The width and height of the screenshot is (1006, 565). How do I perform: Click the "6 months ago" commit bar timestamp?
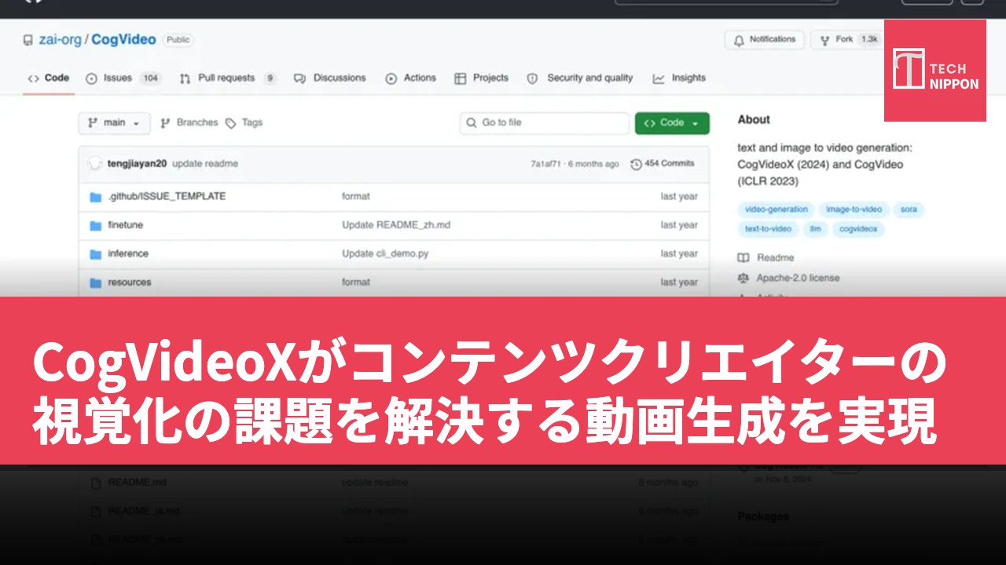594,164
